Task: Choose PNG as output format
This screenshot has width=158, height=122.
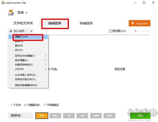Action: (55, 116)
